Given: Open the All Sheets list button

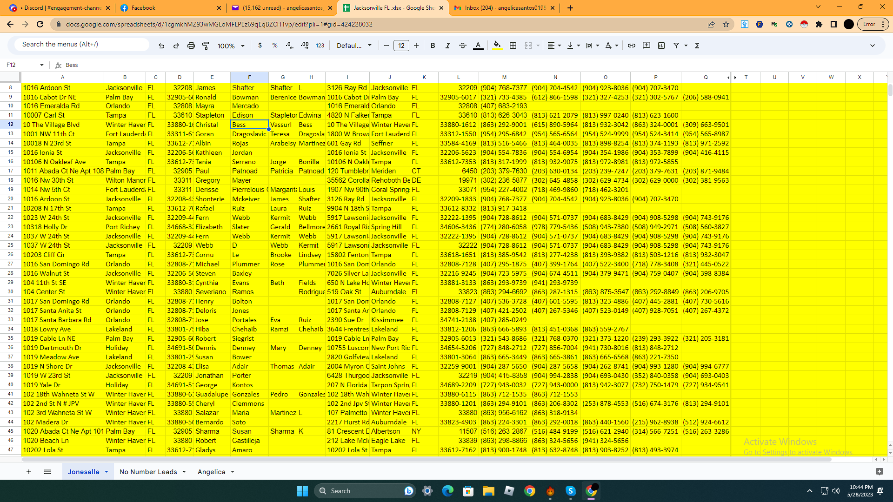Looking at the screenshot, I should [x=47, y=472].
